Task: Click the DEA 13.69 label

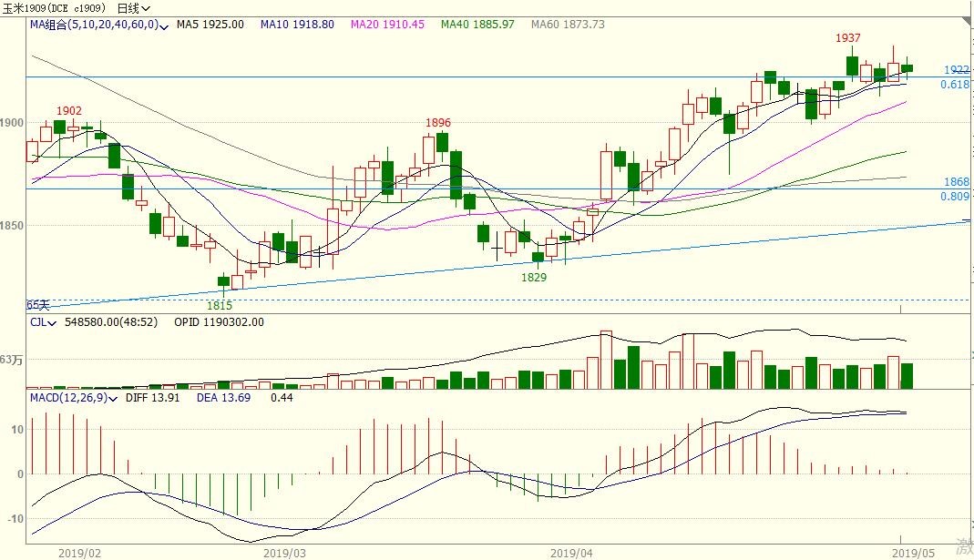Action: click(222, 398)
